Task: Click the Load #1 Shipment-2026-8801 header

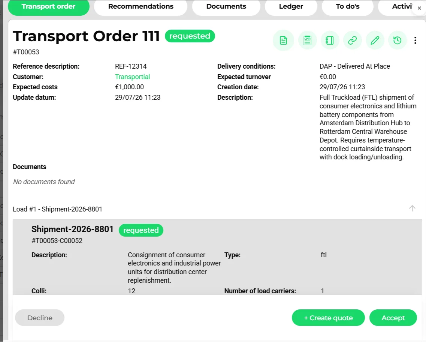Action: click(x=58, y=209)
